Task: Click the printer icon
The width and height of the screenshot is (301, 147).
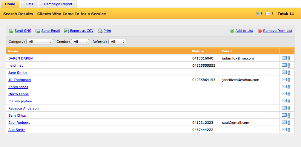Action: 100,31
